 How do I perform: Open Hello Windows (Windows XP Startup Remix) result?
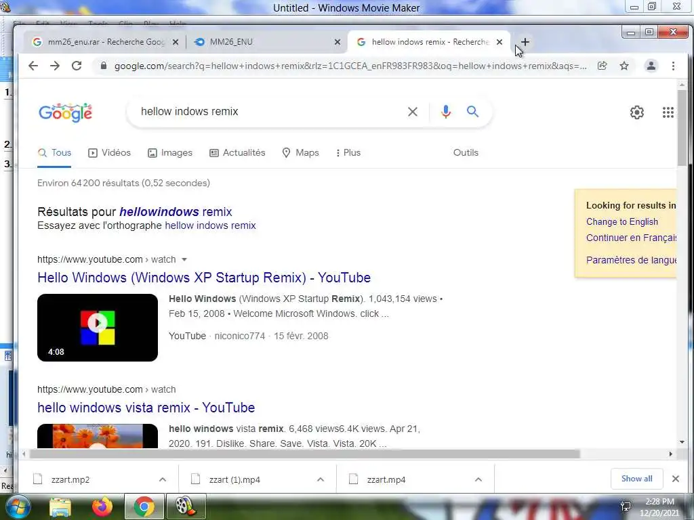(x=204, y=278)
